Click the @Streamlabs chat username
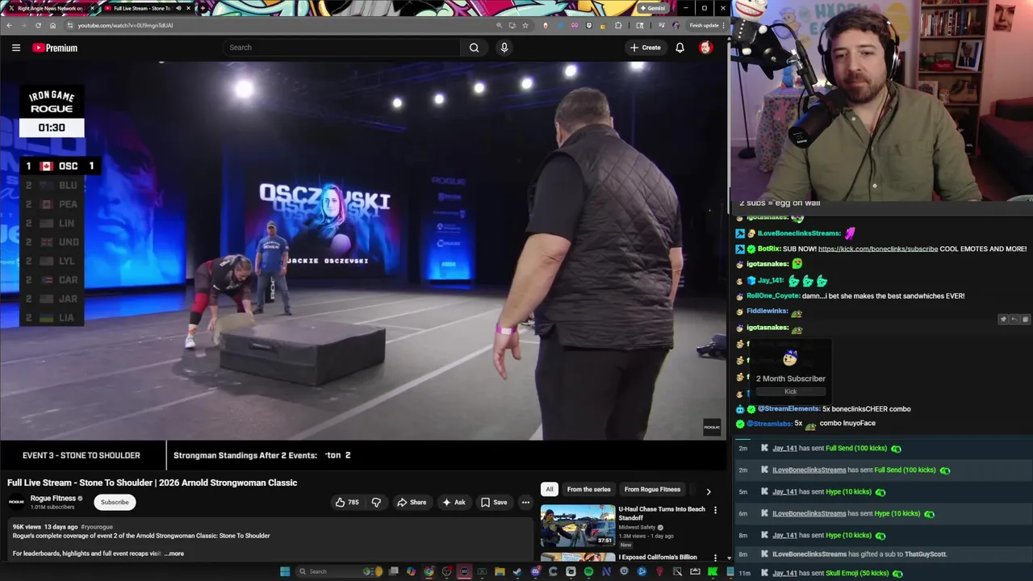The height and width of the screenshot is (581, 1033). [x=769, y=424]
